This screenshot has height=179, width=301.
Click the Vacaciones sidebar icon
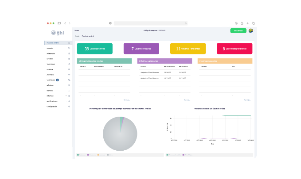(69, 64)
